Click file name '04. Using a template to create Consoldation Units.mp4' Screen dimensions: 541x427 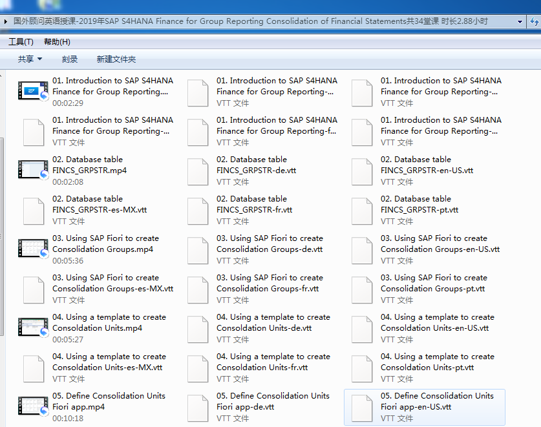(x=109, y=322)
